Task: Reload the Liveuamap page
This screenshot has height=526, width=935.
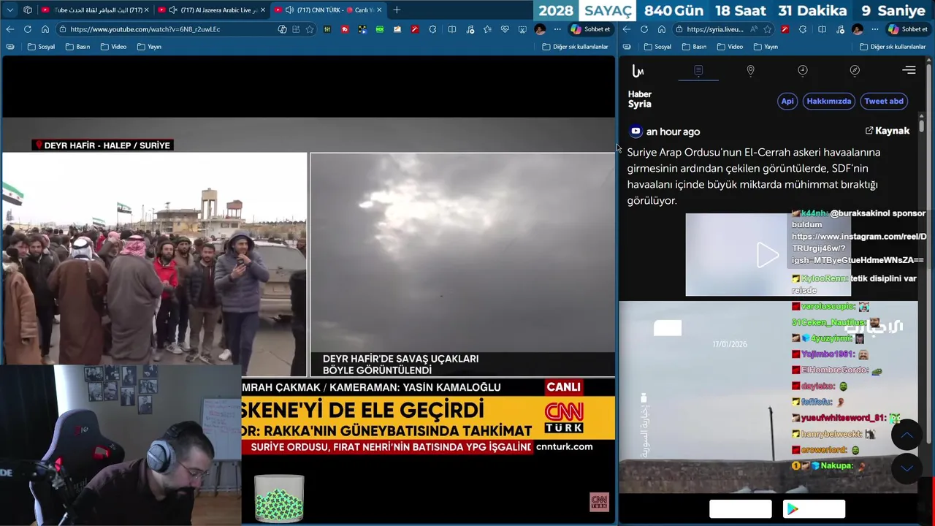Action: tap(644, 29)
